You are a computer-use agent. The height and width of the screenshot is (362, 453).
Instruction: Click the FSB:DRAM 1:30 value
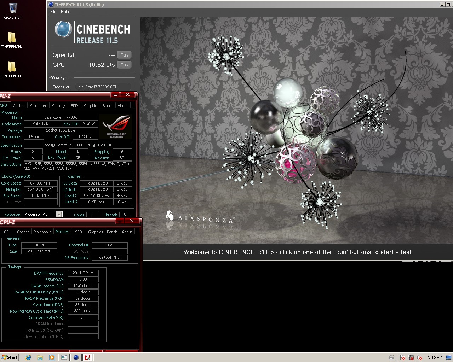click(x=83, y=280)
